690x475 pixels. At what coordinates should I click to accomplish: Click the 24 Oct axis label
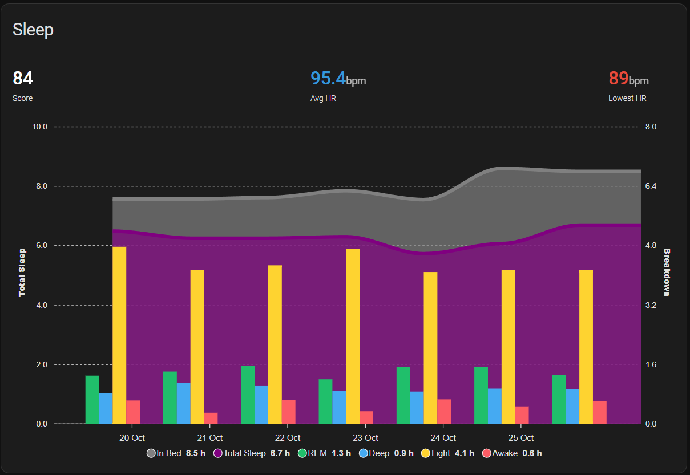click(443, 438)
